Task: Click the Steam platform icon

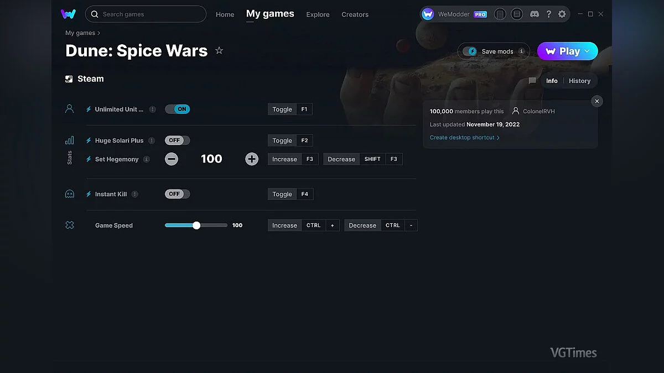Action: coord(69,79)
